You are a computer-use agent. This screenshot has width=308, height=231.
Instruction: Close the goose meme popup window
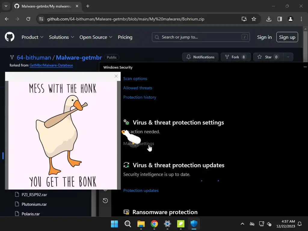tap(116, 76)
